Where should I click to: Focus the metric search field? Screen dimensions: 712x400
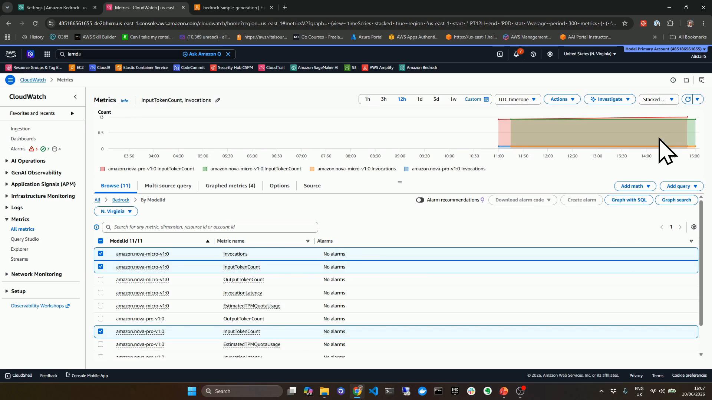(210, 227)
